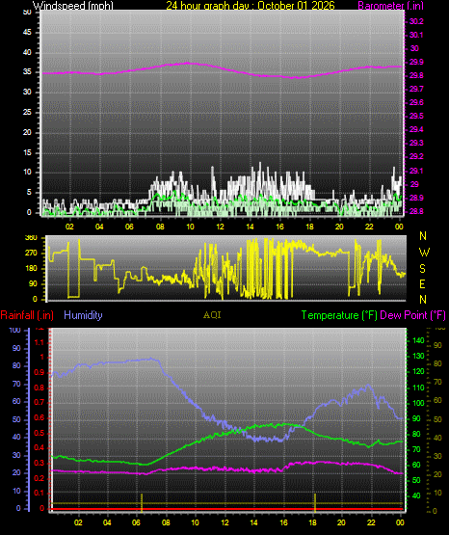Viewport: 449px width, 535px height.
Task: Click the graph title 'October 01 2026'
Action: [x=296, y=6]
